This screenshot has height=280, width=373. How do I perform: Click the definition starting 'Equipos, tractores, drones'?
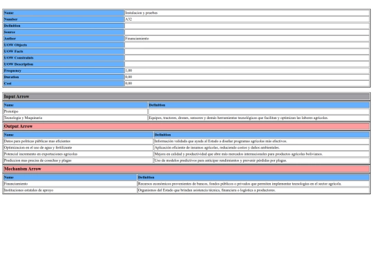238,118
